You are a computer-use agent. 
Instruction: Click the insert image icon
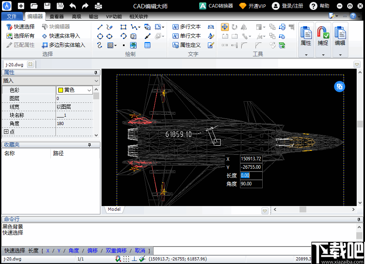[x=133, y=45]
